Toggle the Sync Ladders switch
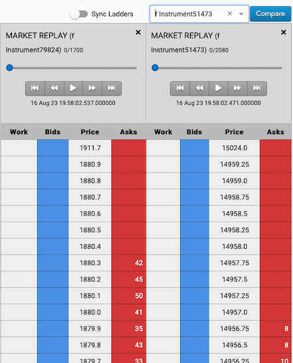Screen dimensions: 293x363 point(79,14)
